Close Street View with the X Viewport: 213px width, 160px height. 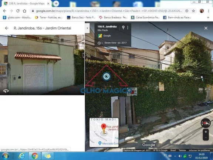pyautogui.click(x=206, y=28)
